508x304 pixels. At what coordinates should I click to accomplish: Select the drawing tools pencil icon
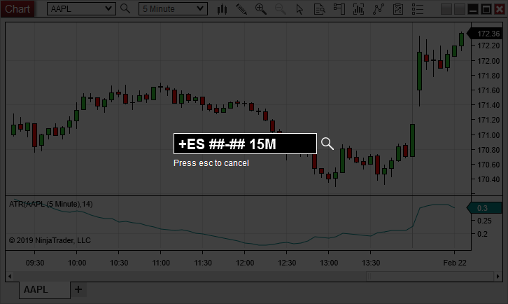241,8
